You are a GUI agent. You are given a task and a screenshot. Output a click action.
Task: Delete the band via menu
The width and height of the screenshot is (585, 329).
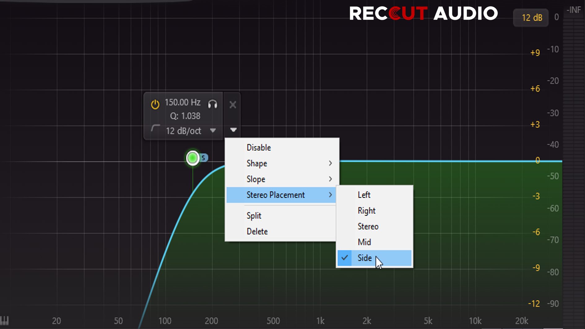click(x=257, y=232)
